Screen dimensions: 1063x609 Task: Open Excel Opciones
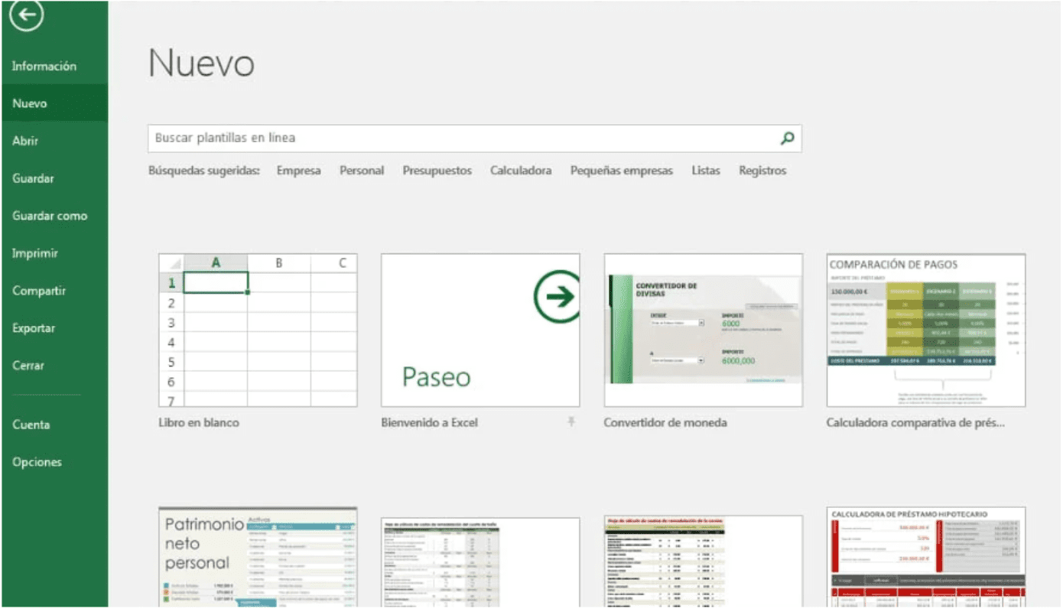tap(36, 462)
